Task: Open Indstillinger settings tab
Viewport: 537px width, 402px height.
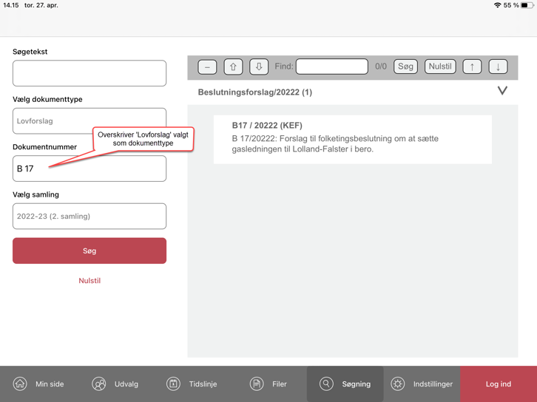Action: (x=422, y=384)
